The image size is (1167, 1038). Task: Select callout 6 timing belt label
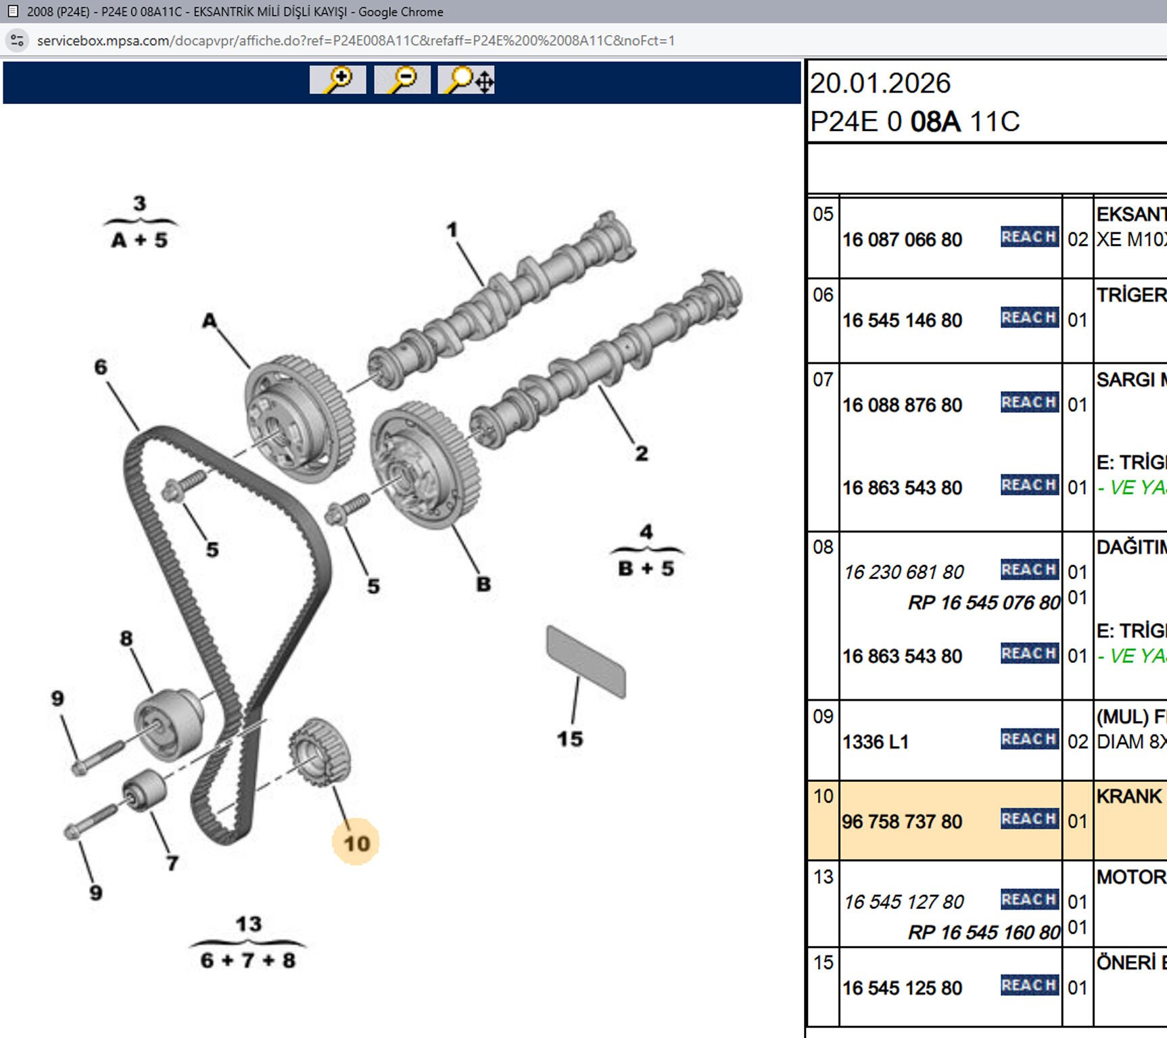(101, 367)
